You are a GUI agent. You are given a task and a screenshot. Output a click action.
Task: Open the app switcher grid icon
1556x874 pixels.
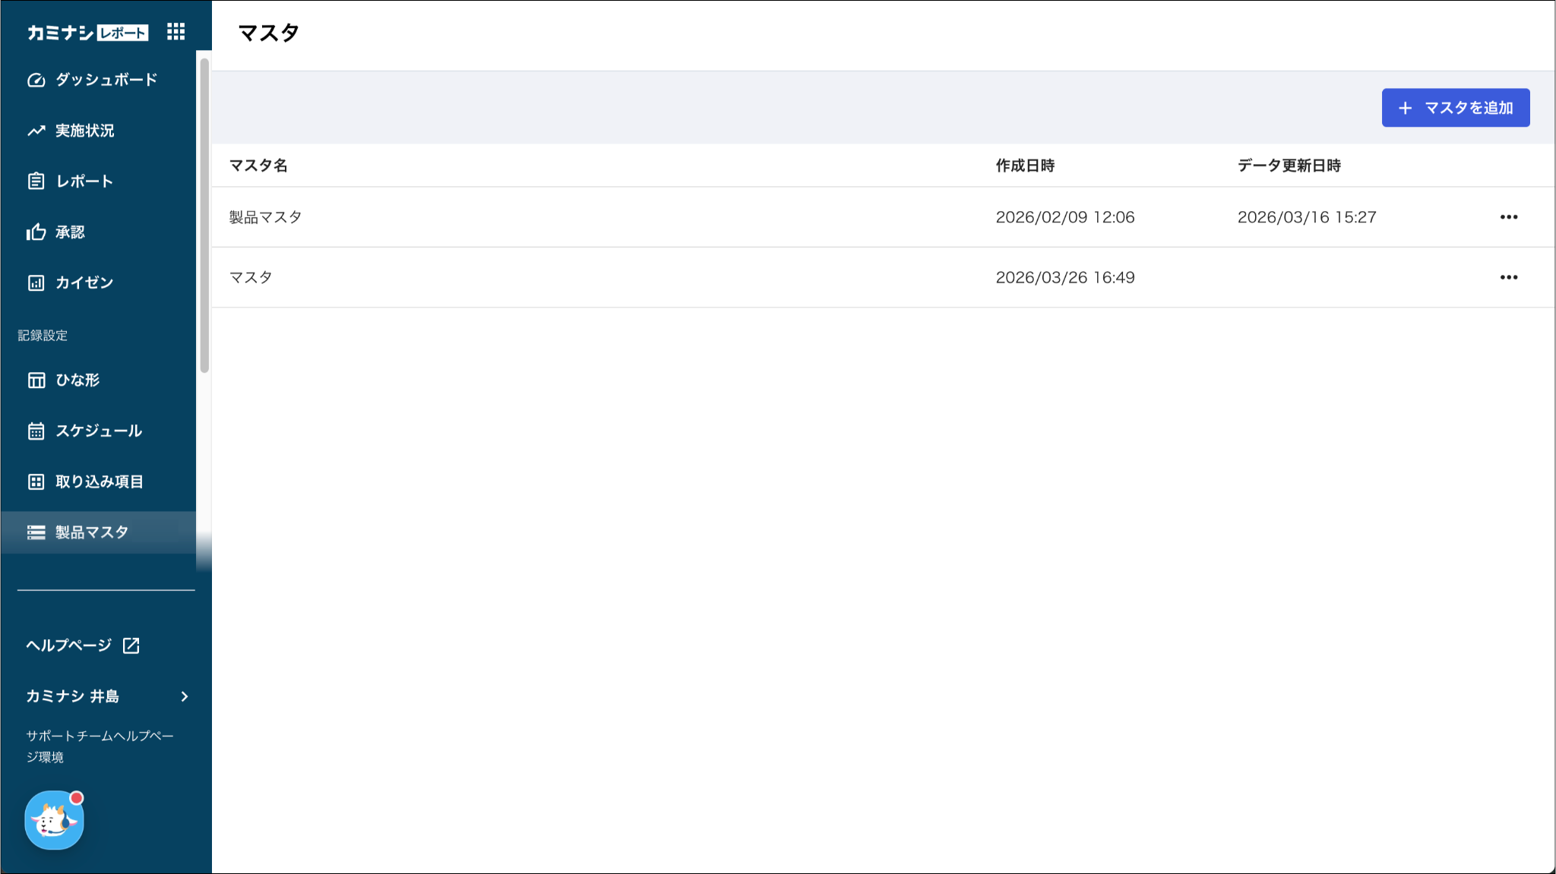tap(176, 31)
